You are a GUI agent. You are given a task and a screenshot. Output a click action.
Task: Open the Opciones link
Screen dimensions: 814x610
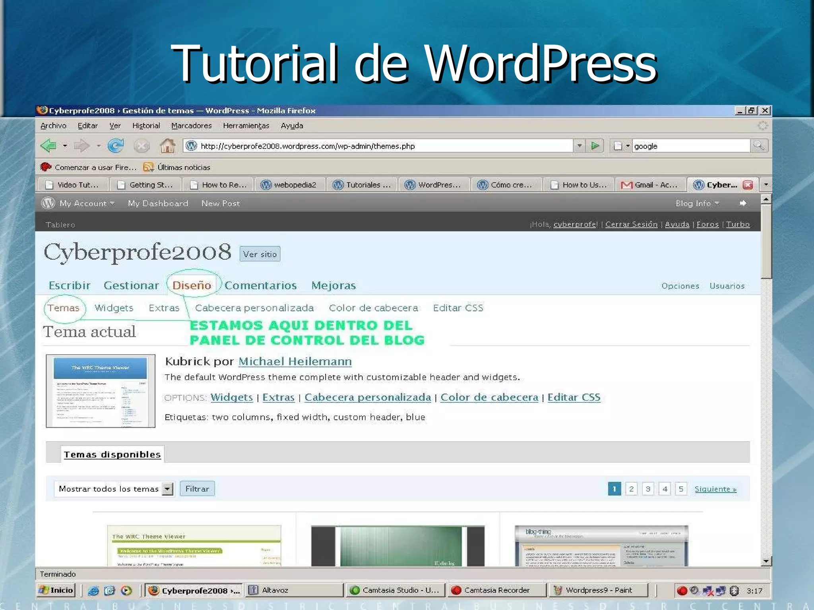(680, 286)
